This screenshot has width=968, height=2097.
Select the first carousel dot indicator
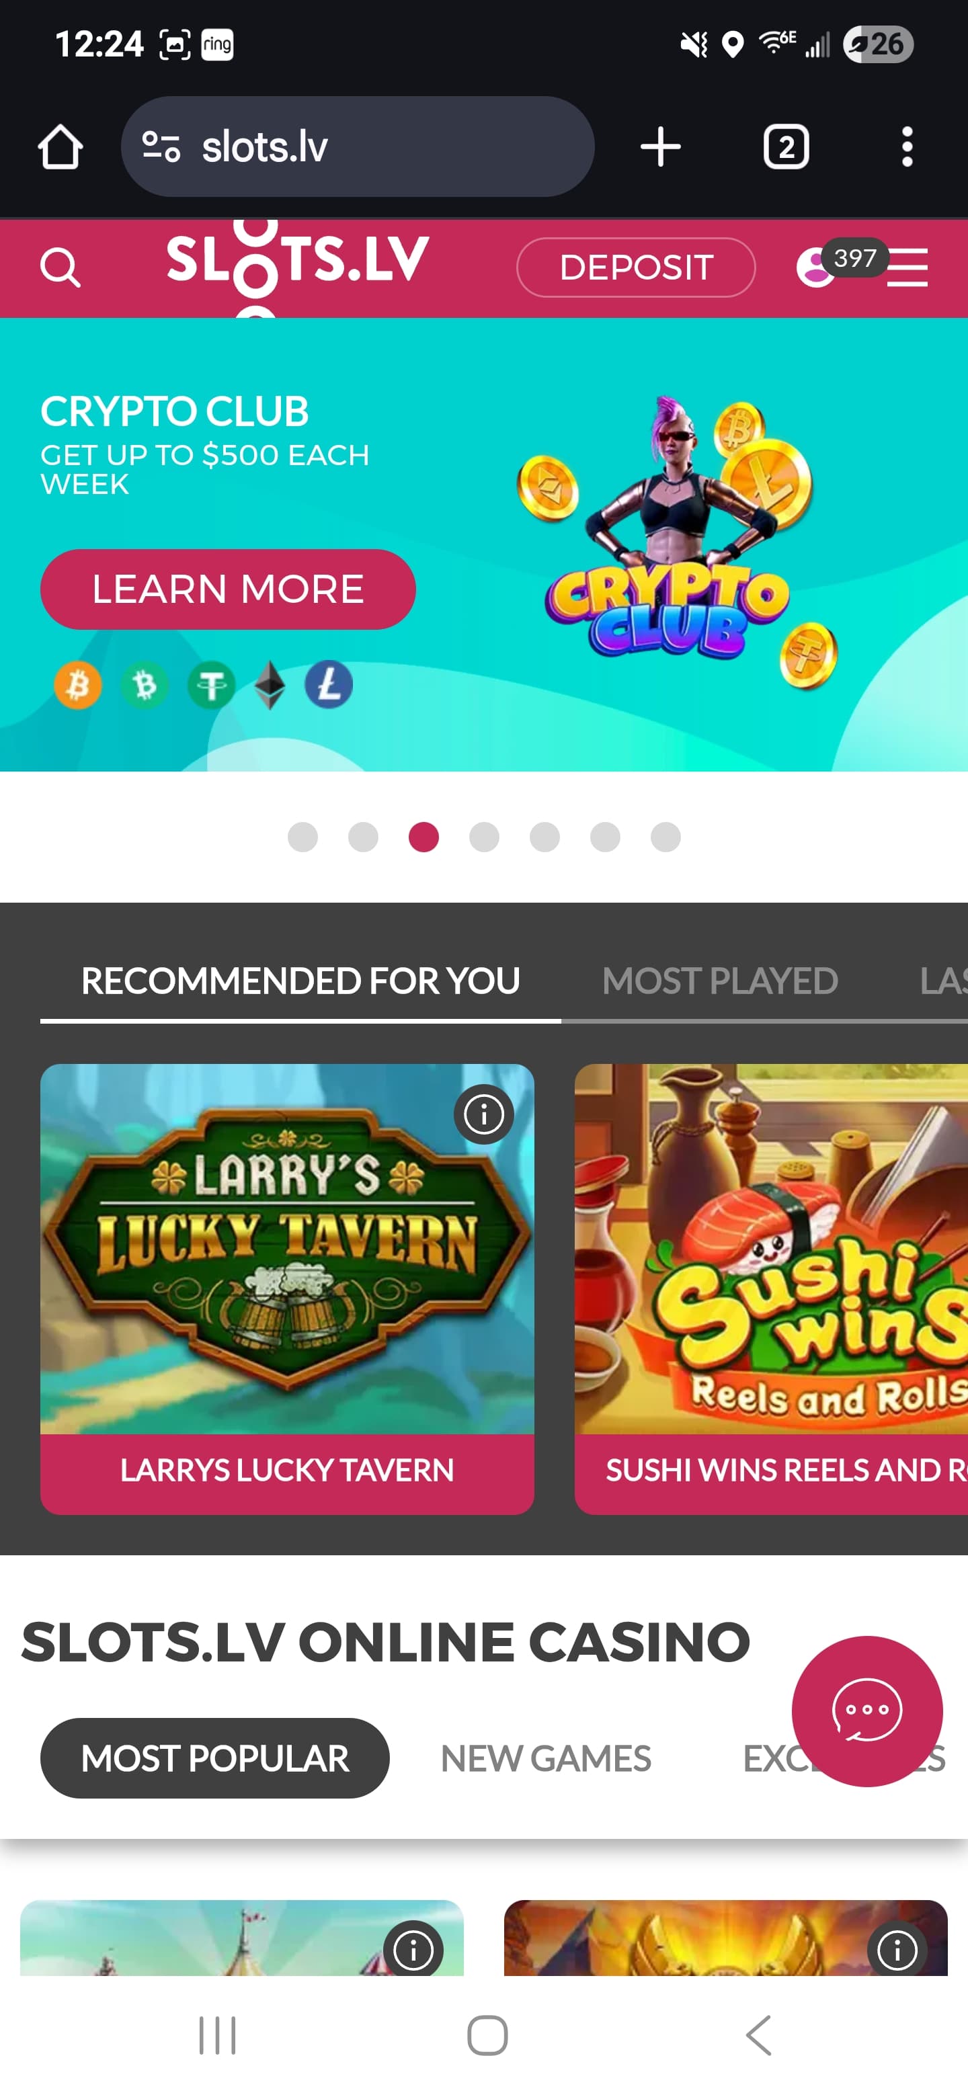click(x=303, y=837)
